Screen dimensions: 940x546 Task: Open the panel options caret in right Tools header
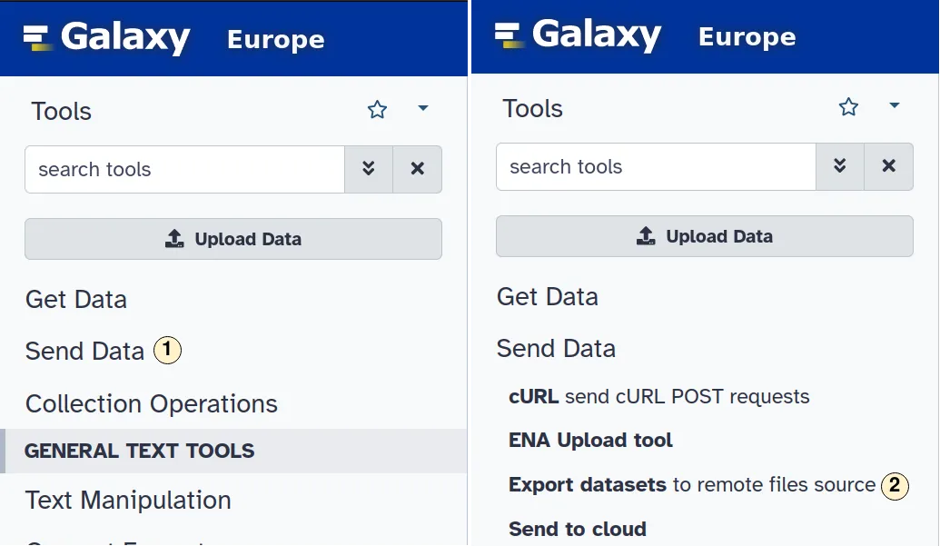point(894,105)
